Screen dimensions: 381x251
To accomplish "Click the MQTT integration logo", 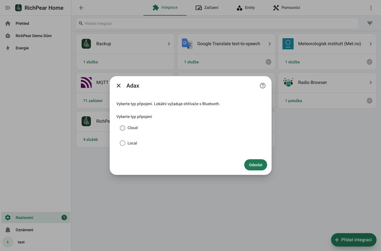I will pos(86,83).
